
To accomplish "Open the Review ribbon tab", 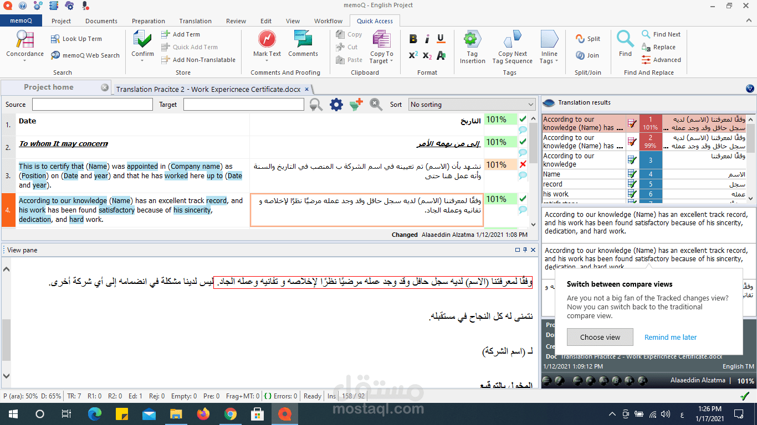I will (236, 21).
